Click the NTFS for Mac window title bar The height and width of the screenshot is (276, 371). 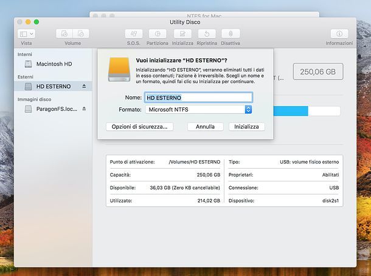[x=204, y=15]
